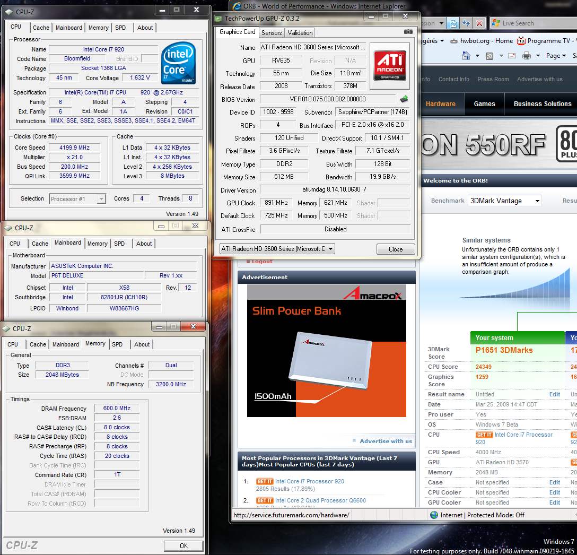The width and height of the screenshot is (577, 555).
Task: Switch to the Validation tab in GPU-Z
Action: [300, 33]
